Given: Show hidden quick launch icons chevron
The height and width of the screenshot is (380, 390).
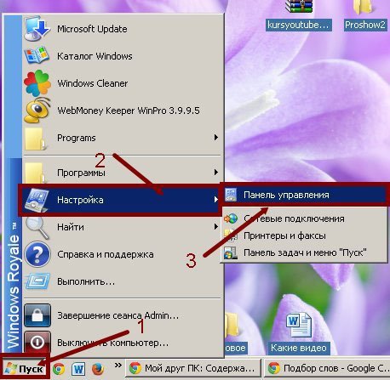Looking at the screenshot, I should [118, 366].
